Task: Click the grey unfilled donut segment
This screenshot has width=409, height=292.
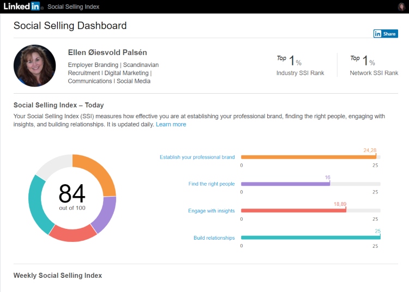Action: tap(53, 165)
